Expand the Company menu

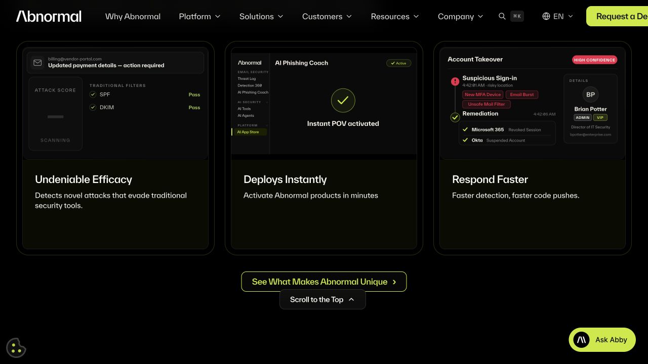[461, 16]
